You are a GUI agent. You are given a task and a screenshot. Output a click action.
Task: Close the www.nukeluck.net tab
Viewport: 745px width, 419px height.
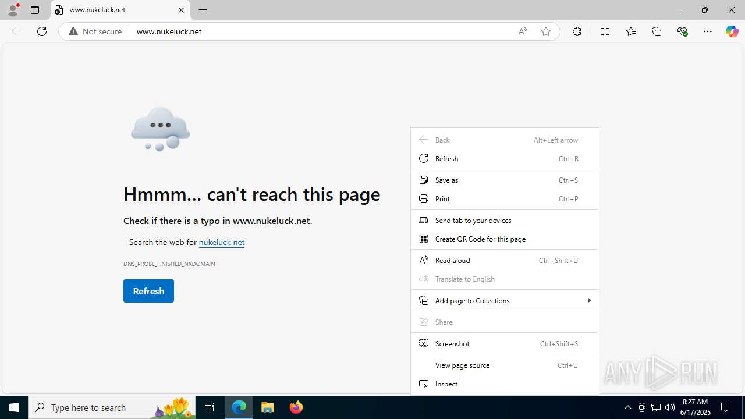181,10
